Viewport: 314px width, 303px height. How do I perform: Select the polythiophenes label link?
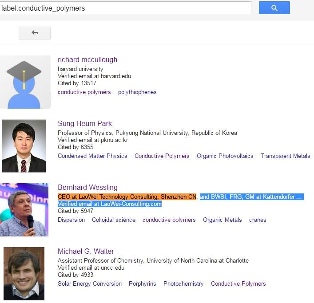[137, 92]
